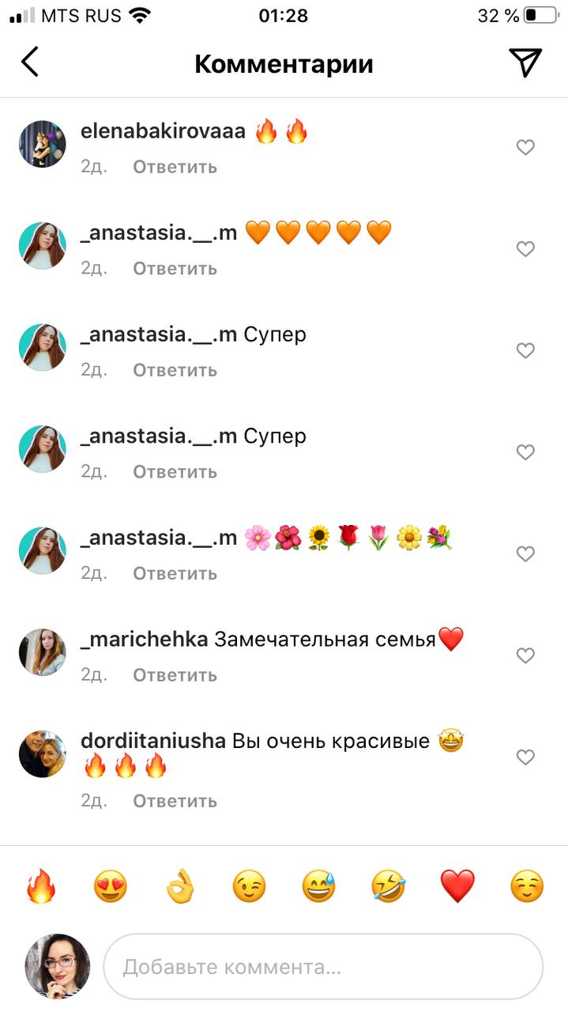Image resolution: width=568 pixels, height=1012 pixels.
Task: Insert the winking face emoji reaction
Action: click(249, 886)
